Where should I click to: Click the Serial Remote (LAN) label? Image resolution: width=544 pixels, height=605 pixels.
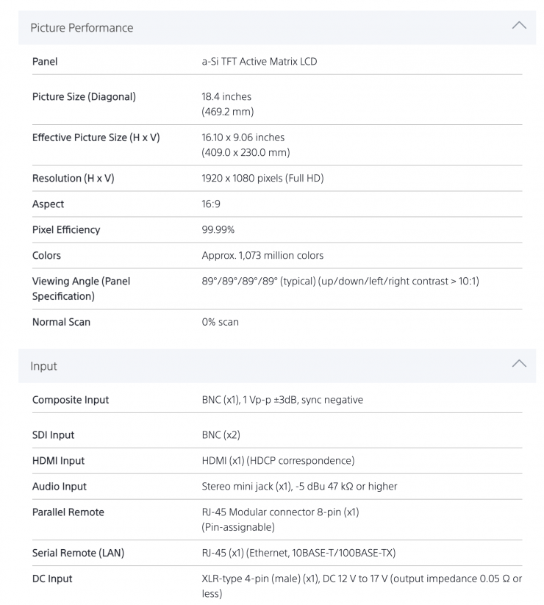78,553
